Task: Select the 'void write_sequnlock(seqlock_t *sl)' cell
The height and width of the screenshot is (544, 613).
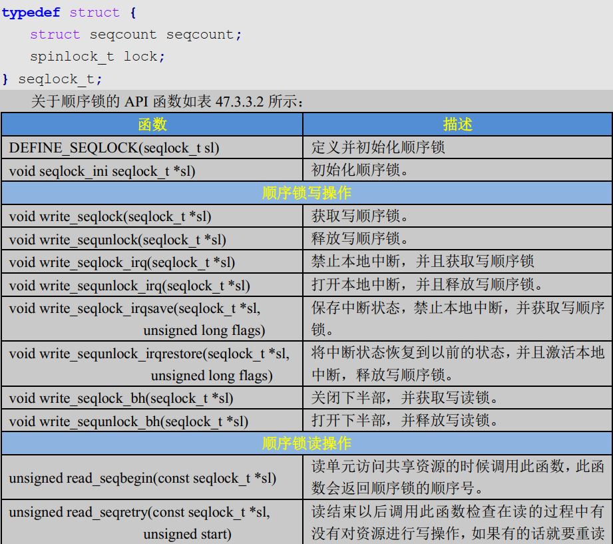Action: 118,239
